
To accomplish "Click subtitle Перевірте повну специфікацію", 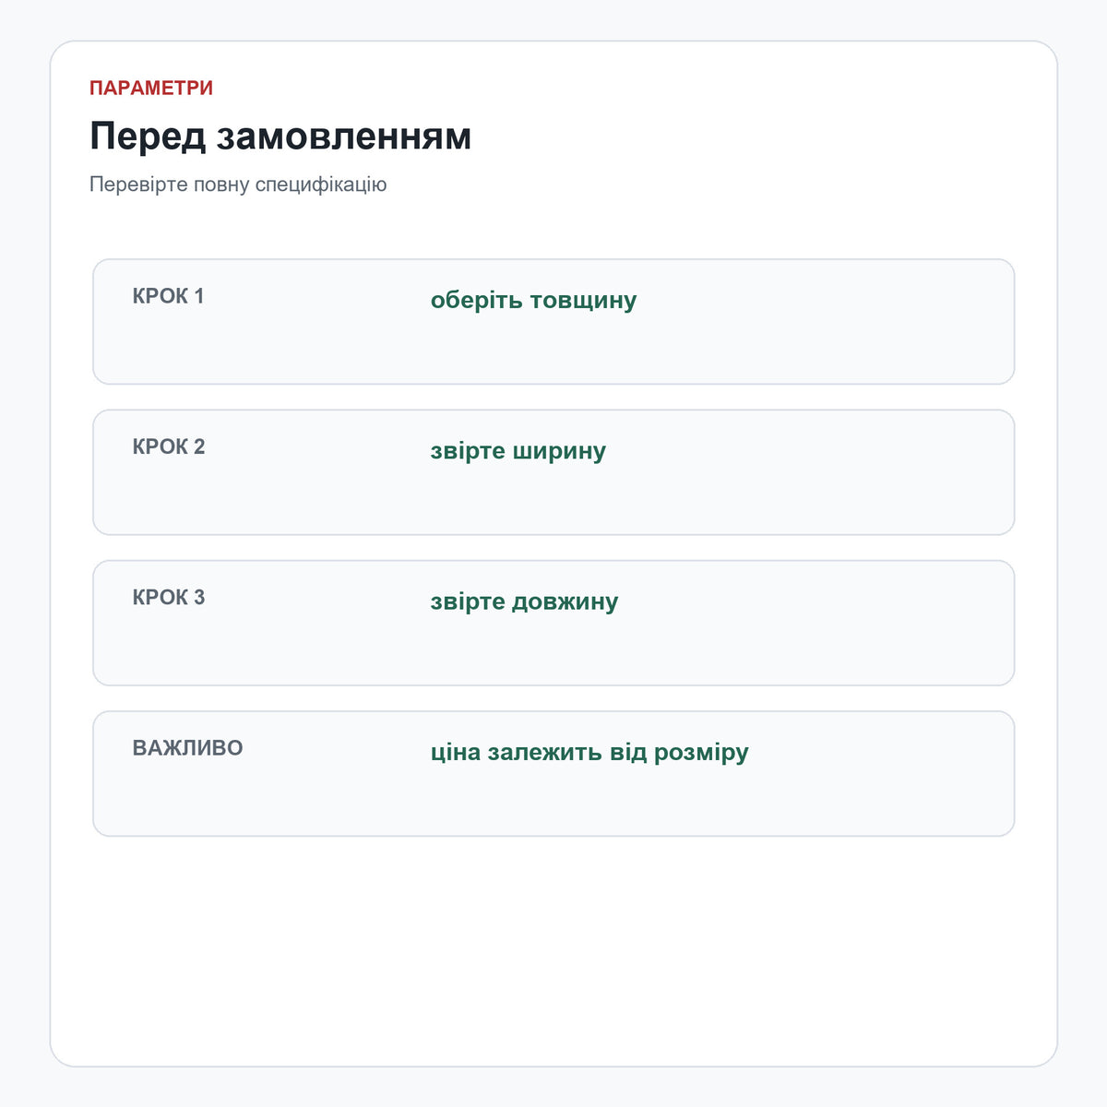I will (x=238, y=184).
